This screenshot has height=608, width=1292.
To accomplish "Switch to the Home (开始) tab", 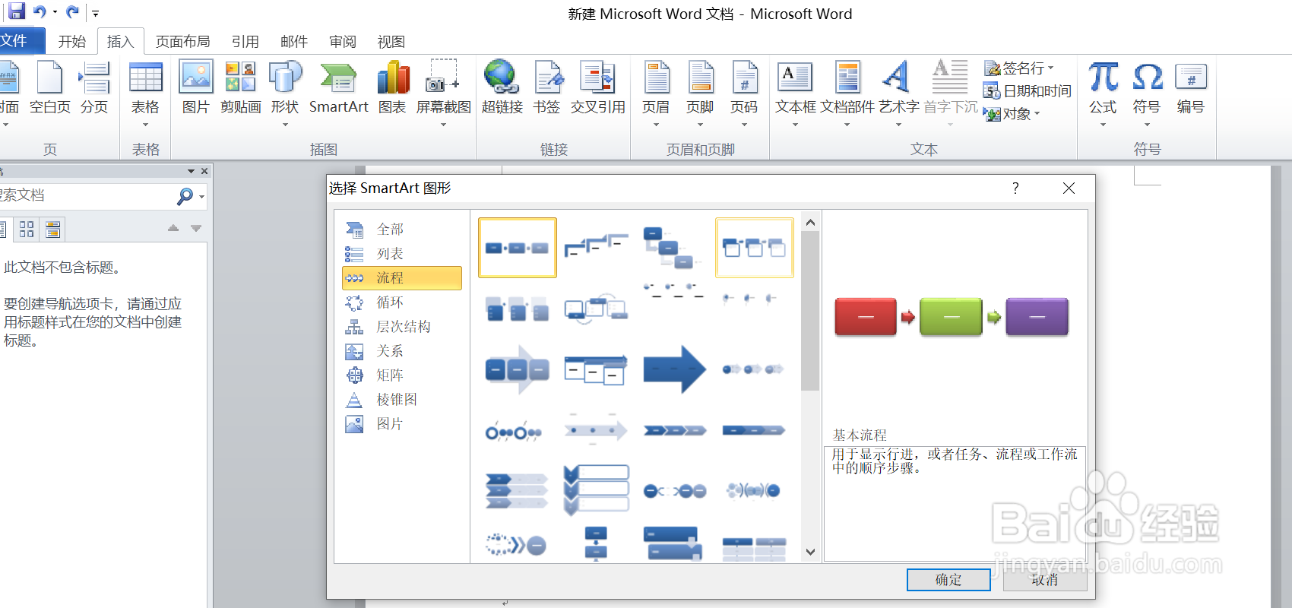I will point(72,42).
